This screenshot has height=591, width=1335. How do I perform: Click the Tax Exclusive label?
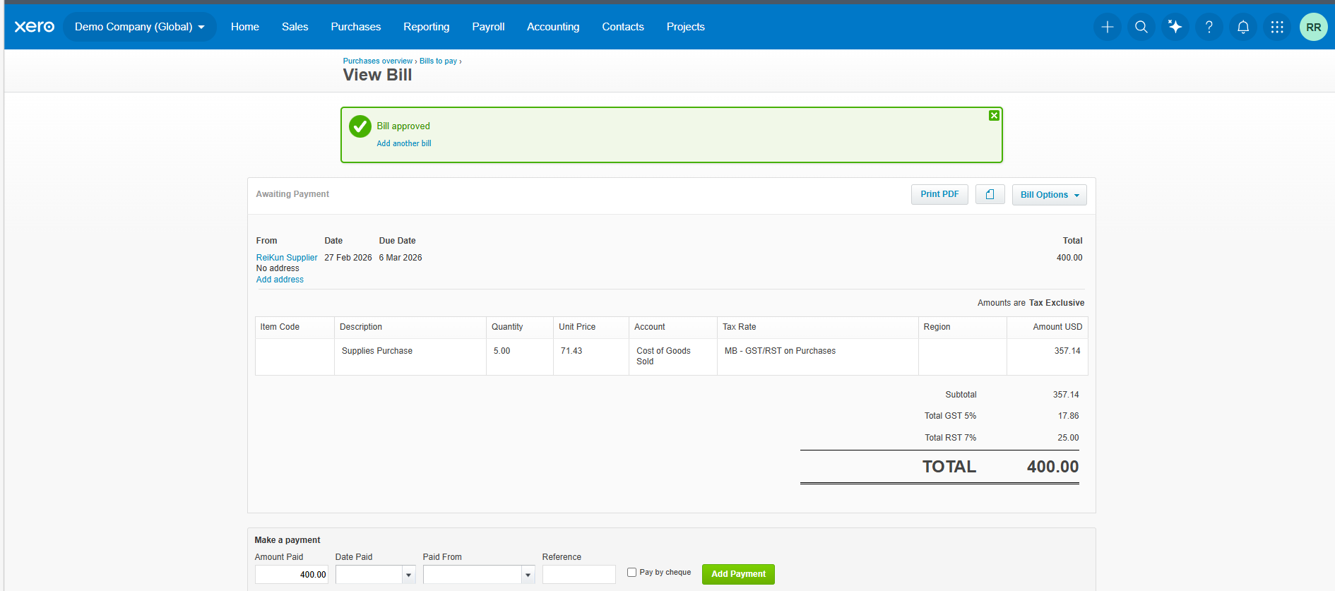[1057, 303]
